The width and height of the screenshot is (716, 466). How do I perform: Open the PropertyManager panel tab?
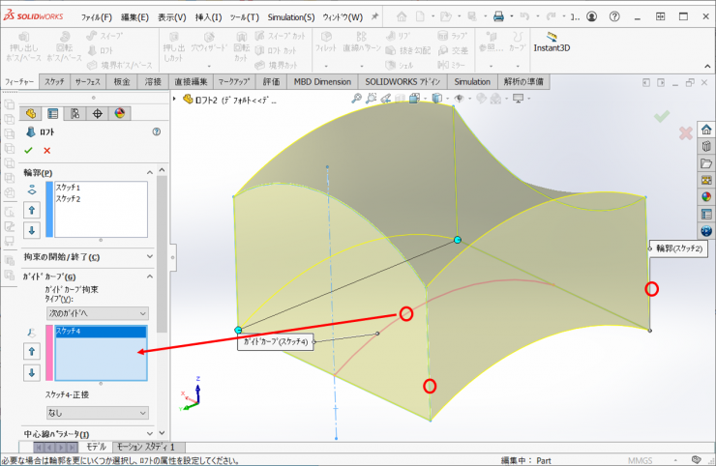pyautogui.click(x=53, y=113)
